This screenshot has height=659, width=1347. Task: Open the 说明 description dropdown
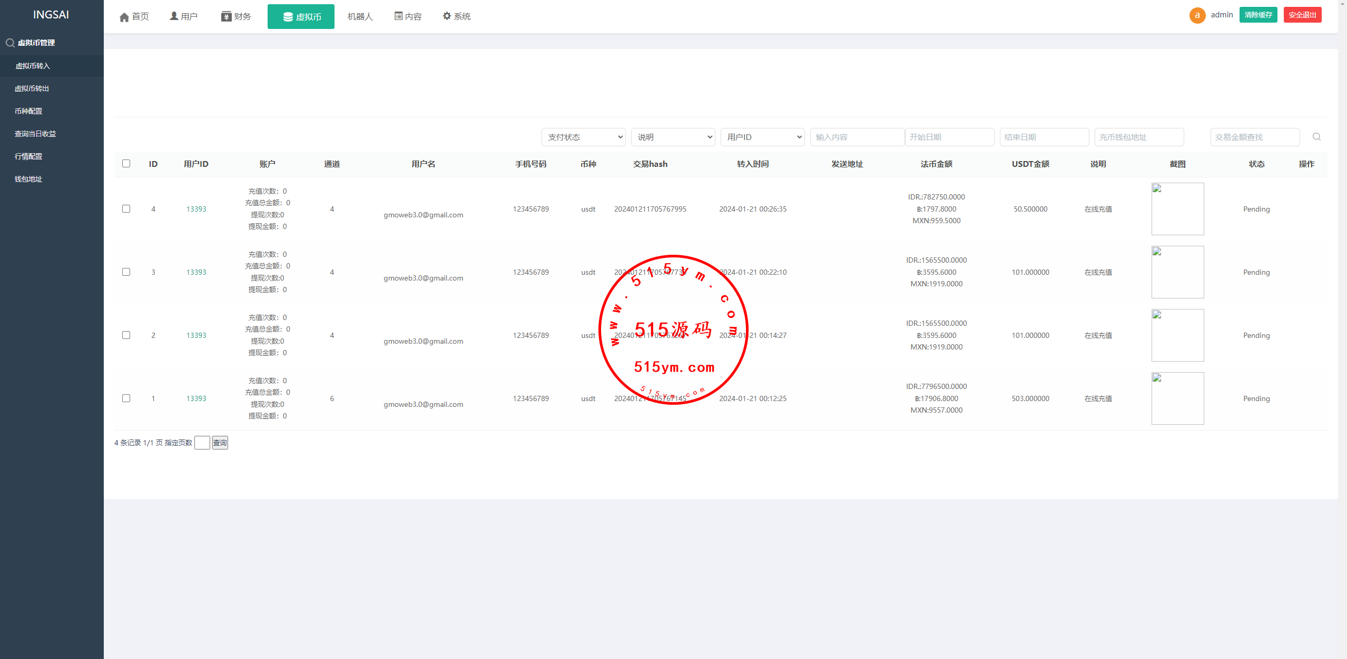(x=673, y=137)
